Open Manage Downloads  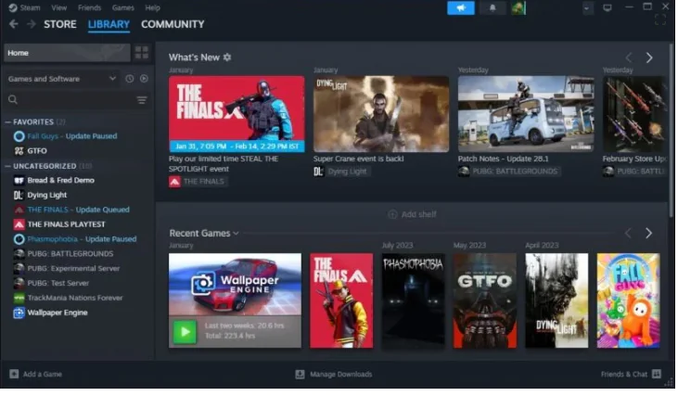click(x=340, y=375)
